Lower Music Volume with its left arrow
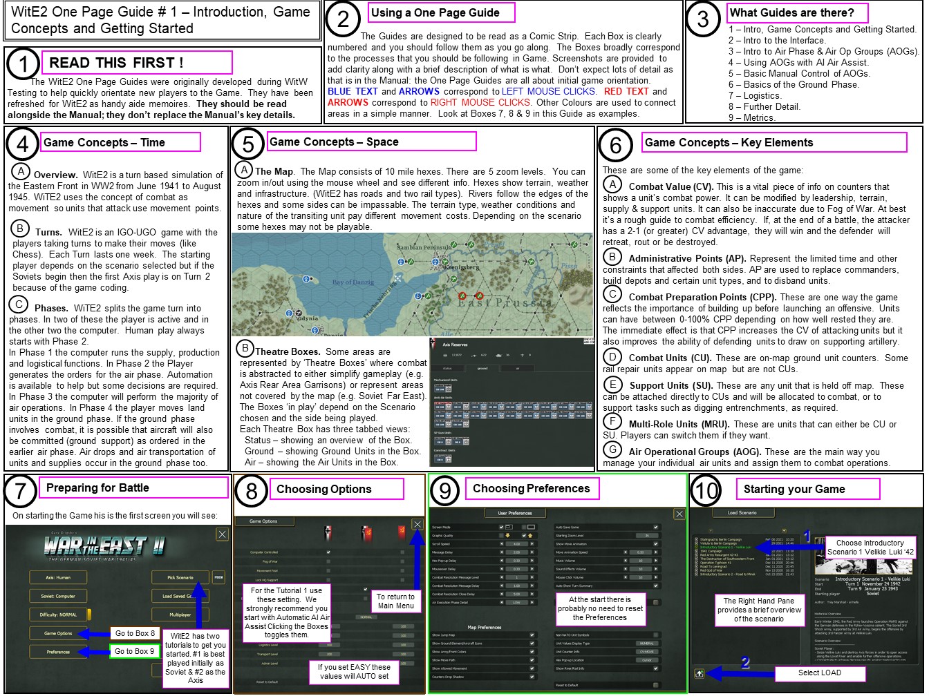Screen dimensions: 929x696 [625, 561]
